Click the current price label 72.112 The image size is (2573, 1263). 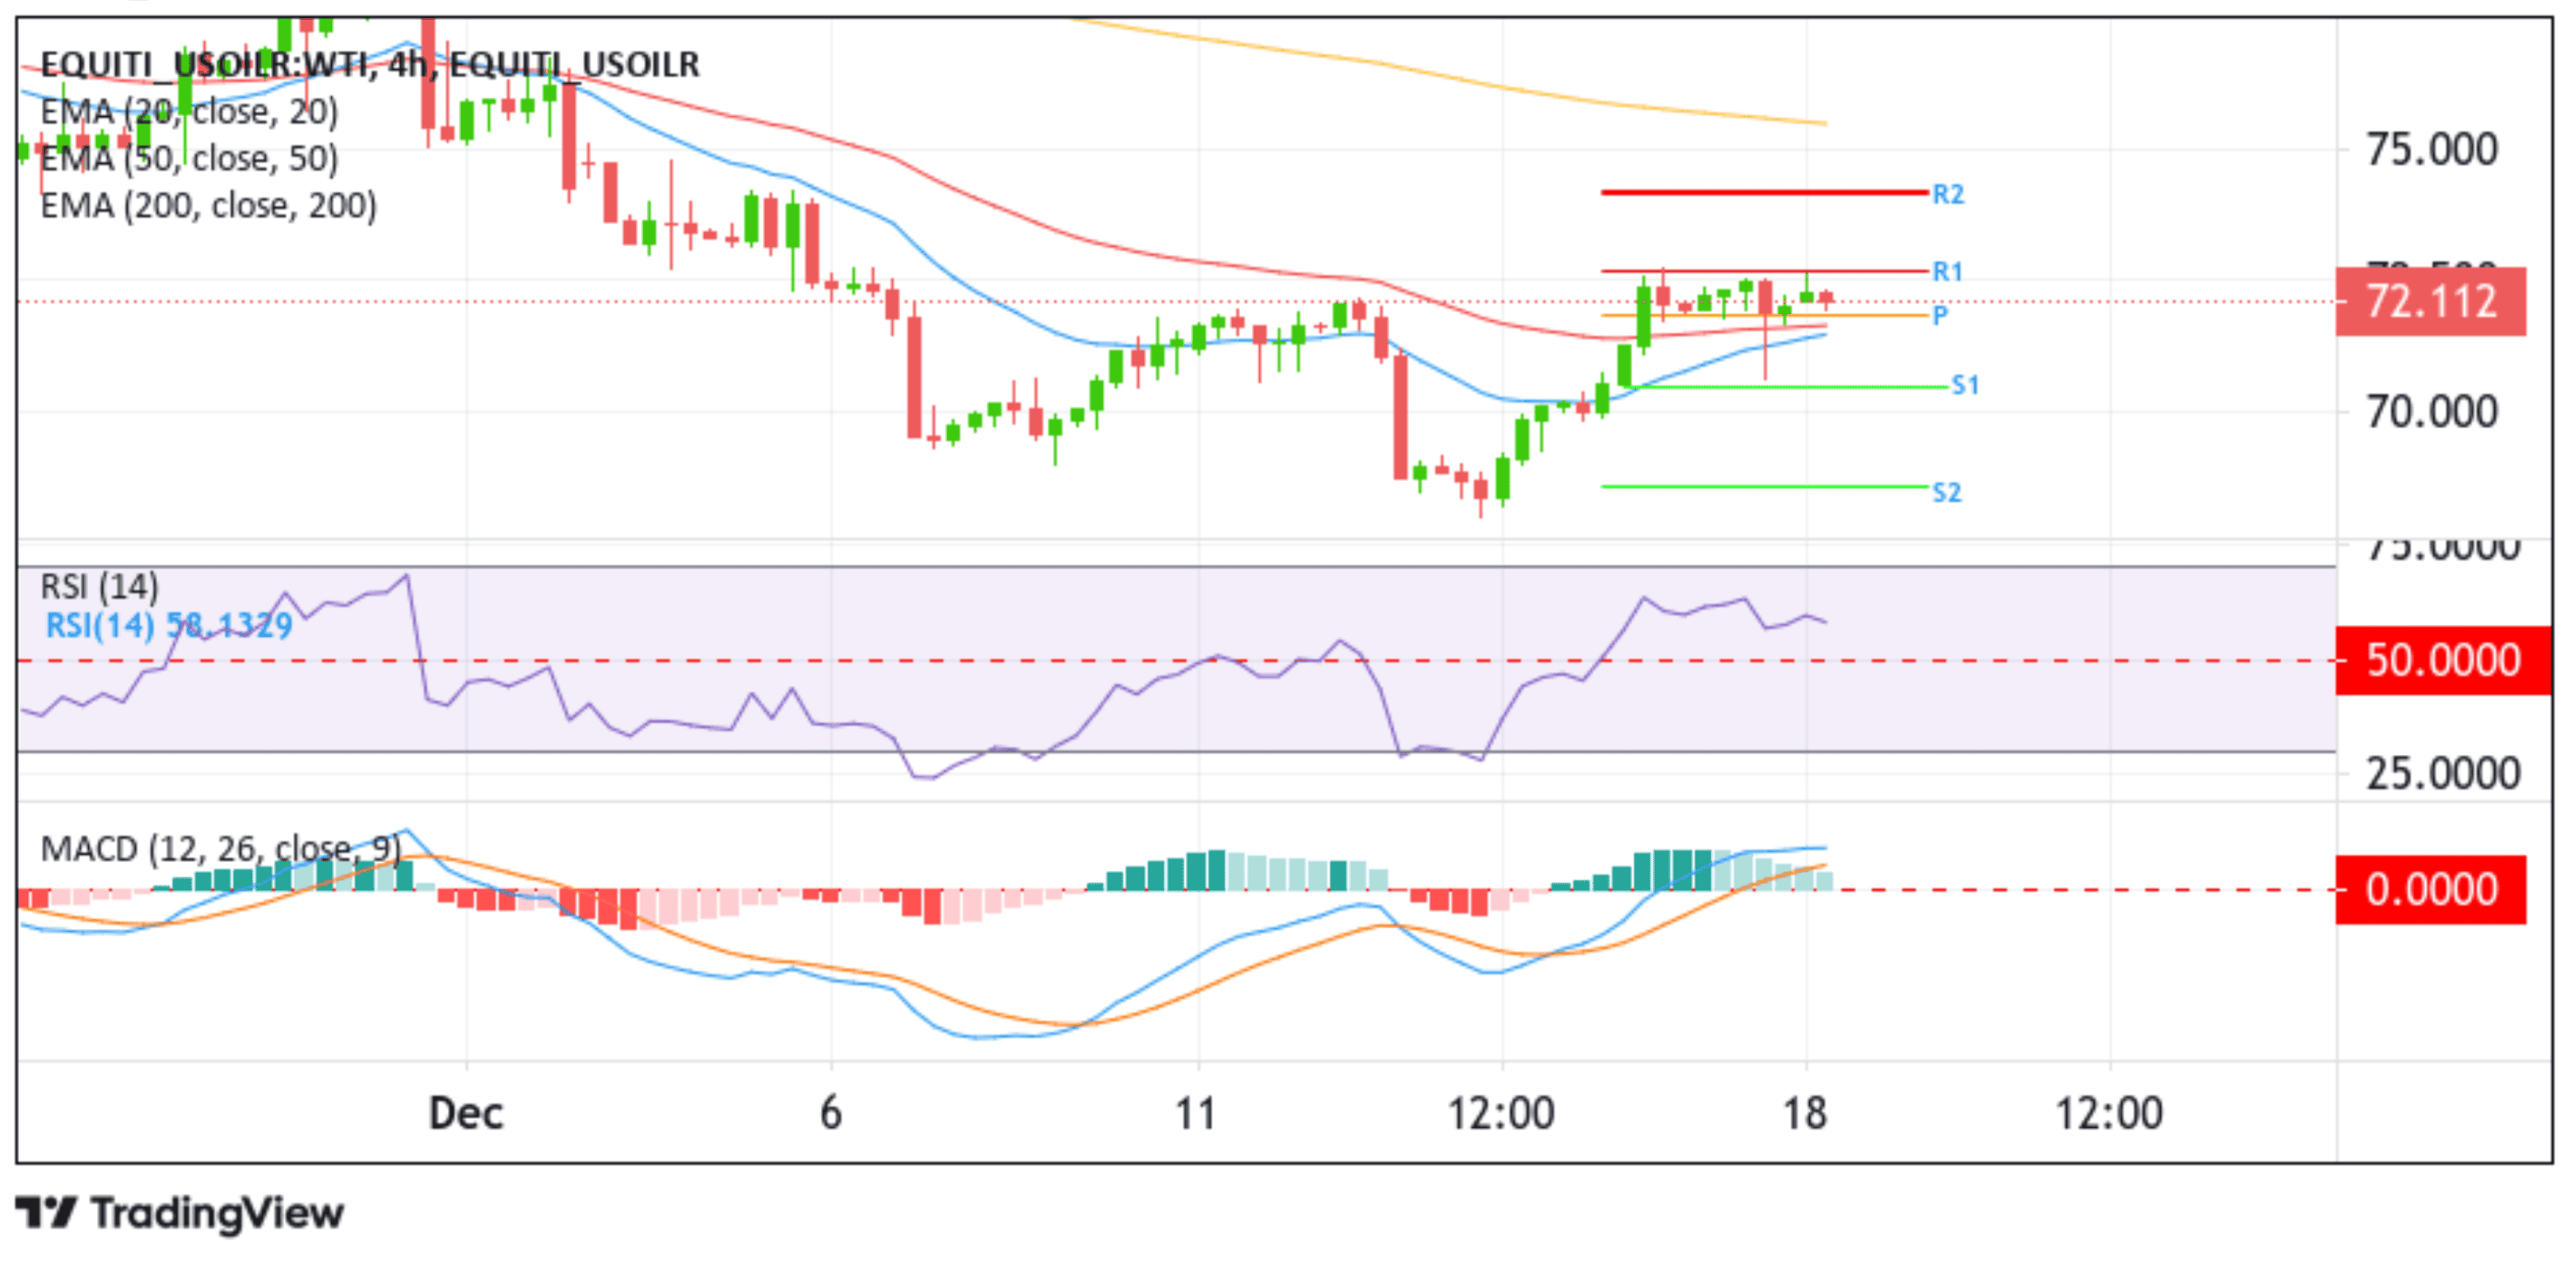pos(2431,300)
